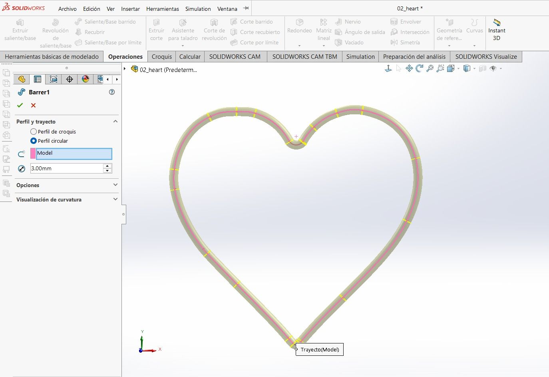Open help for the Barrer1 feature
Viewport: 549px width, 377px height.
click(x=112, y=92)
